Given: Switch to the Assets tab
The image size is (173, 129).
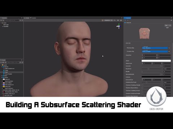Looking at the screenshot, I should coord(3,60).
